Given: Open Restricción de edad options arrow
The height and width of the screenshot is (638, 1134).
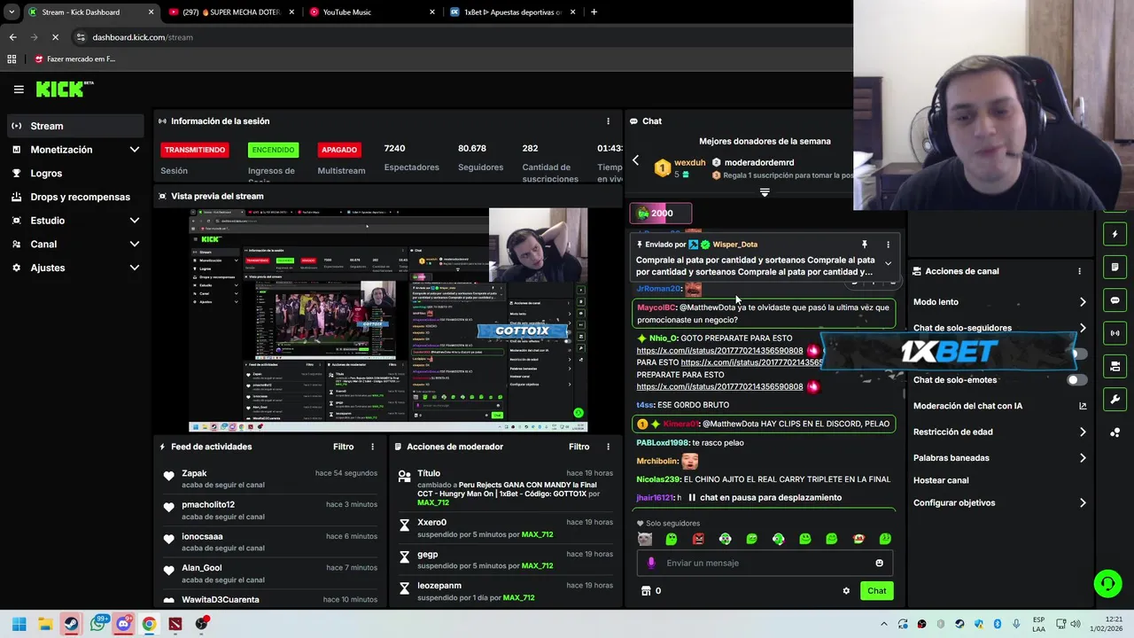Looking at the screenshot, I should (x=1083, y=432).
